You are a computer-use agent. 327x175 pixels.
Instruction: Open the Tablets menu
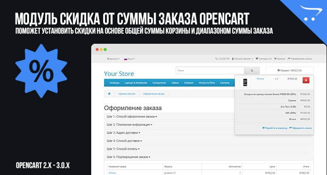175,83
